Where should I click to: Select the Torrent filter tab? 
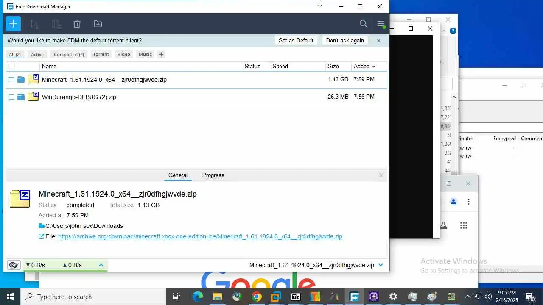tap(101, 54)
